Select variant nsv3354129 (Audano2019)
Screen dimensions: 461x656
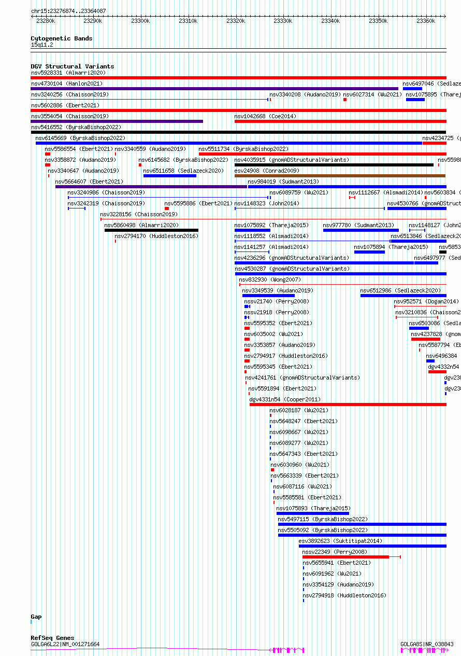[338, 584]
